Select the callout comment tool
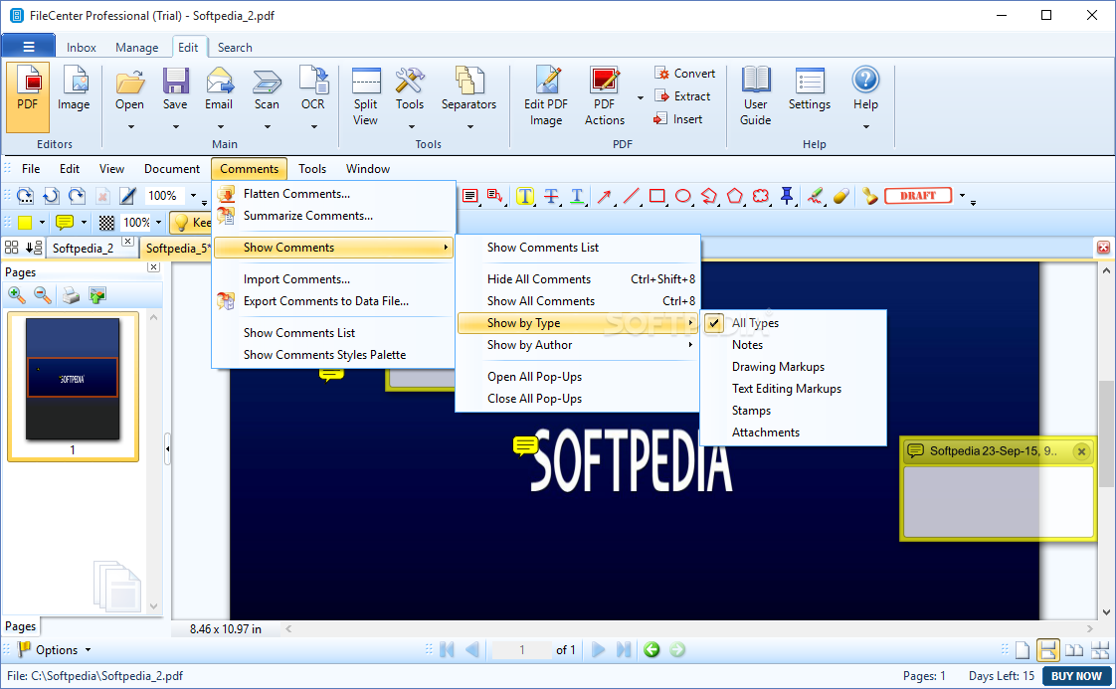Image resolution: width=1116 pixels, height=689 pixels. click(x=494, y=196)
